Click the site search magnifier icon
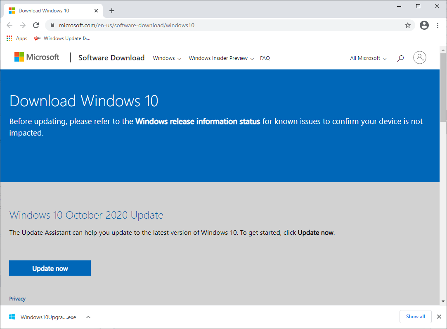Viewport: 447px width, 329px height. (400, 58)
